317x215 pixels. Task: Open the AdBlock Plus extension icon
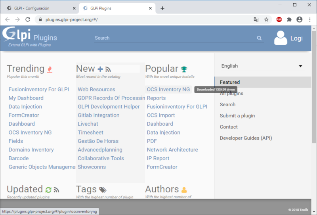click(x=279, y=19)
